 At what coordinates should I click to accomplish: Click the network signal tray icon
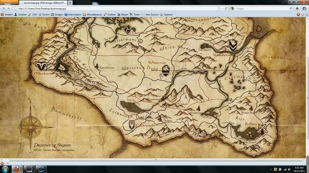(x=285, y=169)
